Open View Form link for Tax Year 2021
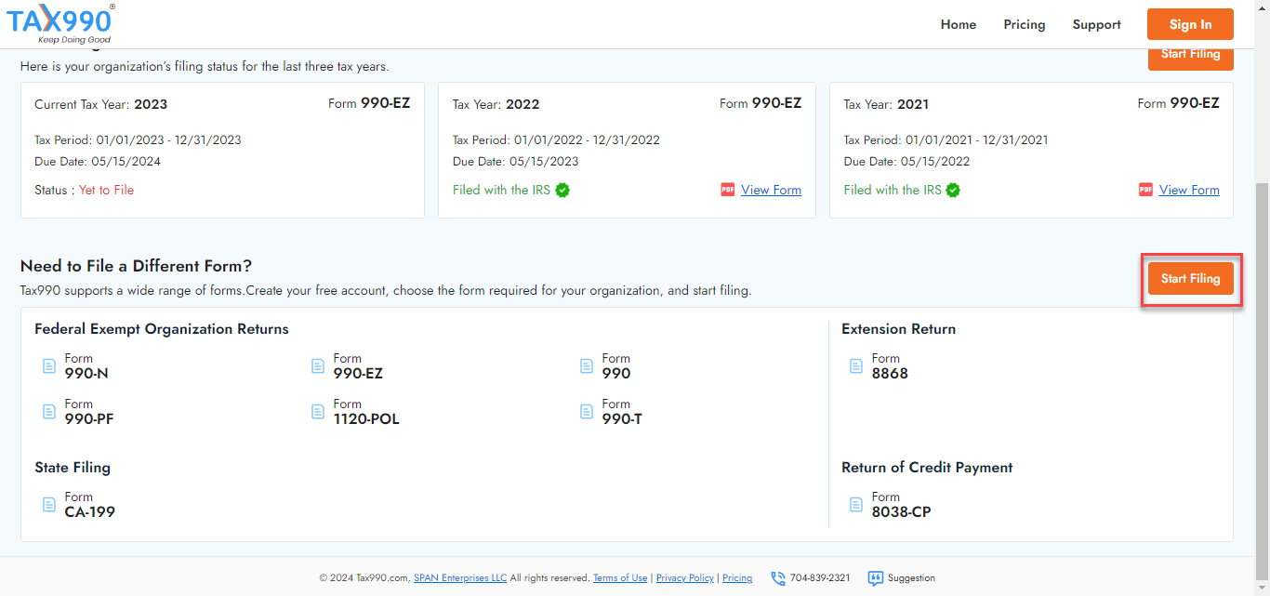The width and height of the screenshot is (1270, 596). (1189, 190)
